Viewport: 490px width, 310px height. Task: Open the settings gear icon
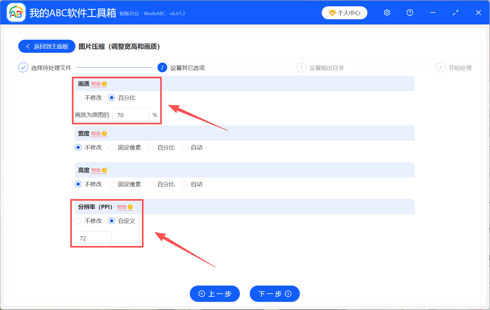[387, 13]
